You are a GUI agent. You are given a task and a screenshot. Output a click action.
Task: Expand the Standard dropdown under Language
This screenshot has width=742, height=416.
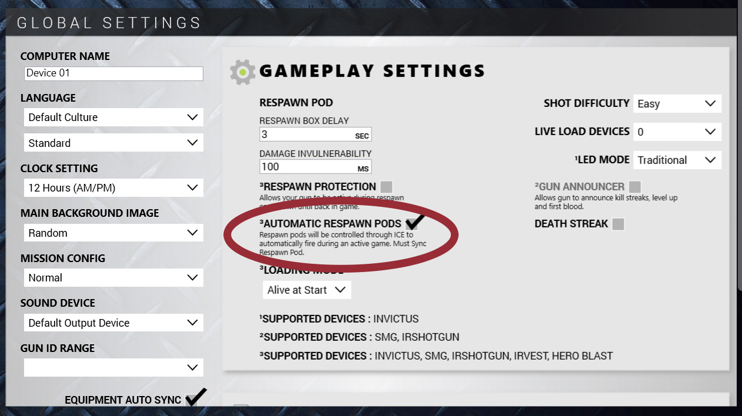click(113, 143)
